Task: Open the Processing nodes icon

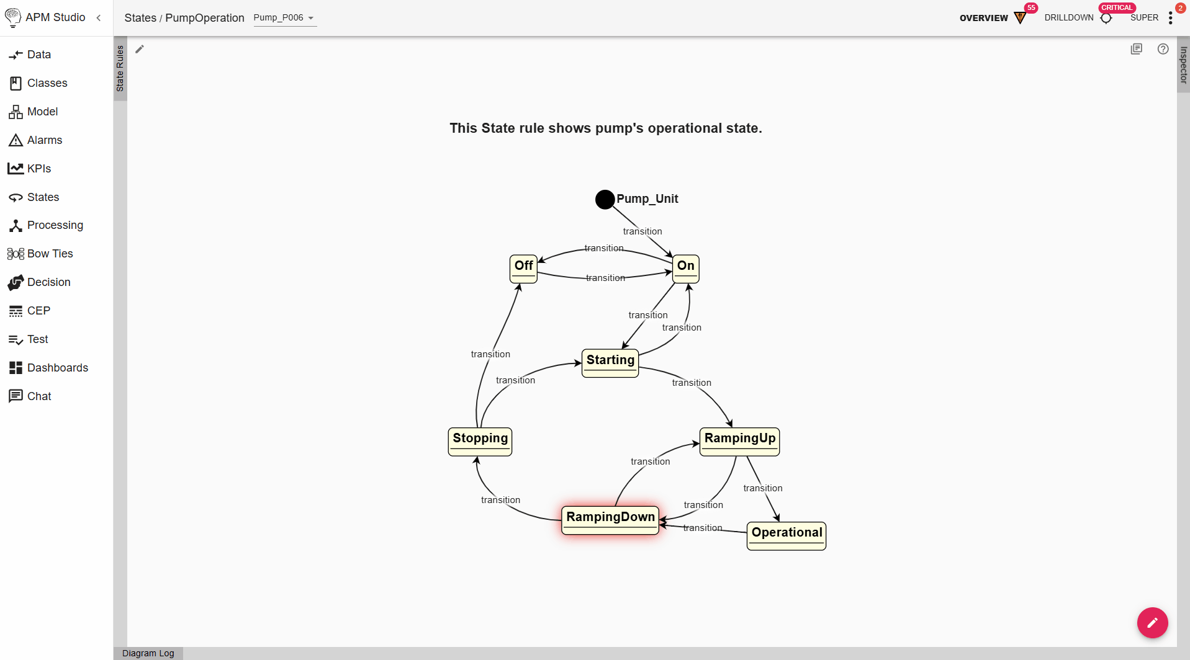Action: click(x=16, y=225)
